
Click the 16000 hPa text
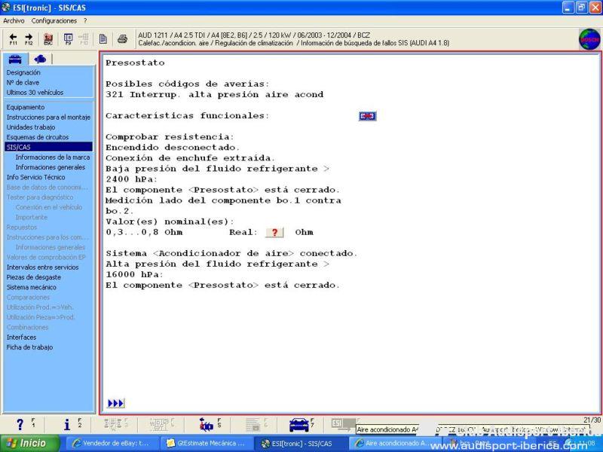click(135, 274)
